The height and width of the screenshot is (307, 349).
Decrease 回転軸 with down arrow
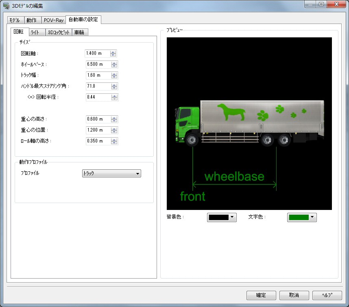(x=113, y=55)
